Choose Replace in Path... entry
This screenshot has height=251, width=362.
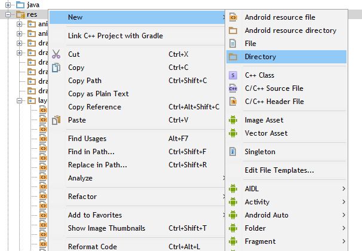tap(137, 165)
